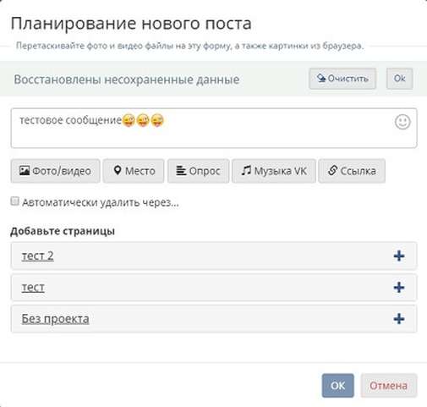
Task: Open the emoji picker smiley icon
Action: point(402,122)
